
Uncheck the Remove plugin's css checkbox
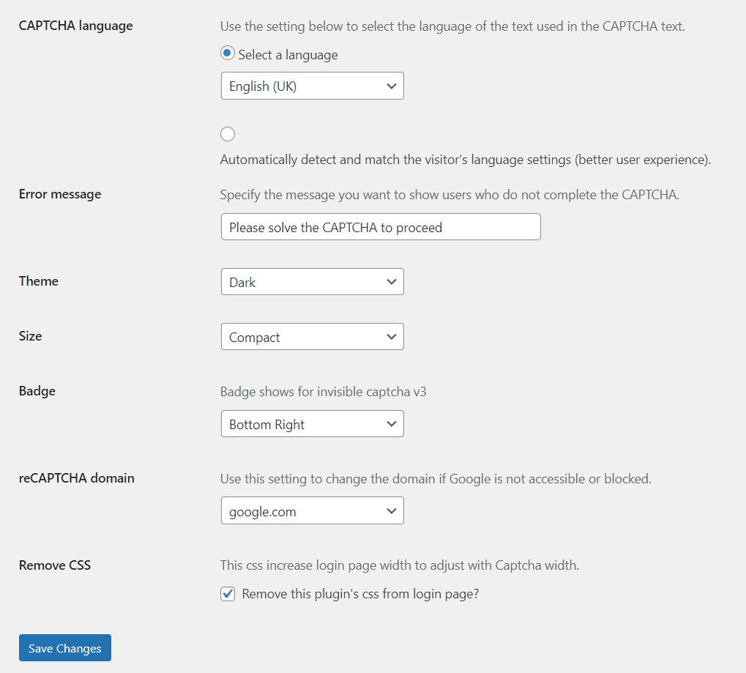tap(228, 594)
